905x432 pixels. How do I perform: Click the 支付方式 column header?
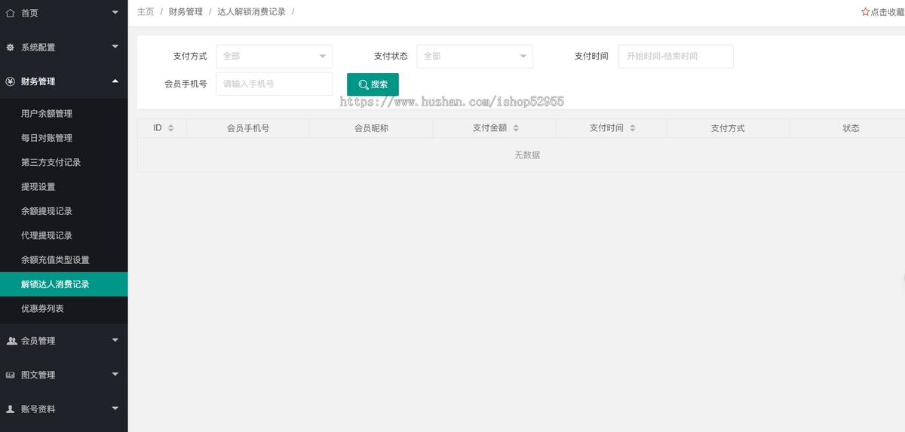point(728,128)
